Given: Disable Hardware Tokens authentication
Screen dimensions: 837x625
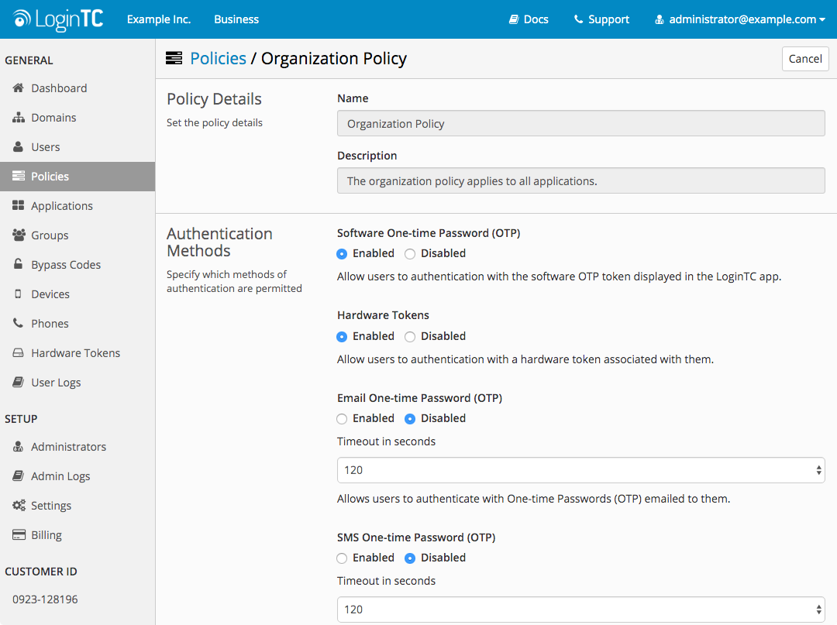Looking at the screenshot, I should click(x=410, y=336).
